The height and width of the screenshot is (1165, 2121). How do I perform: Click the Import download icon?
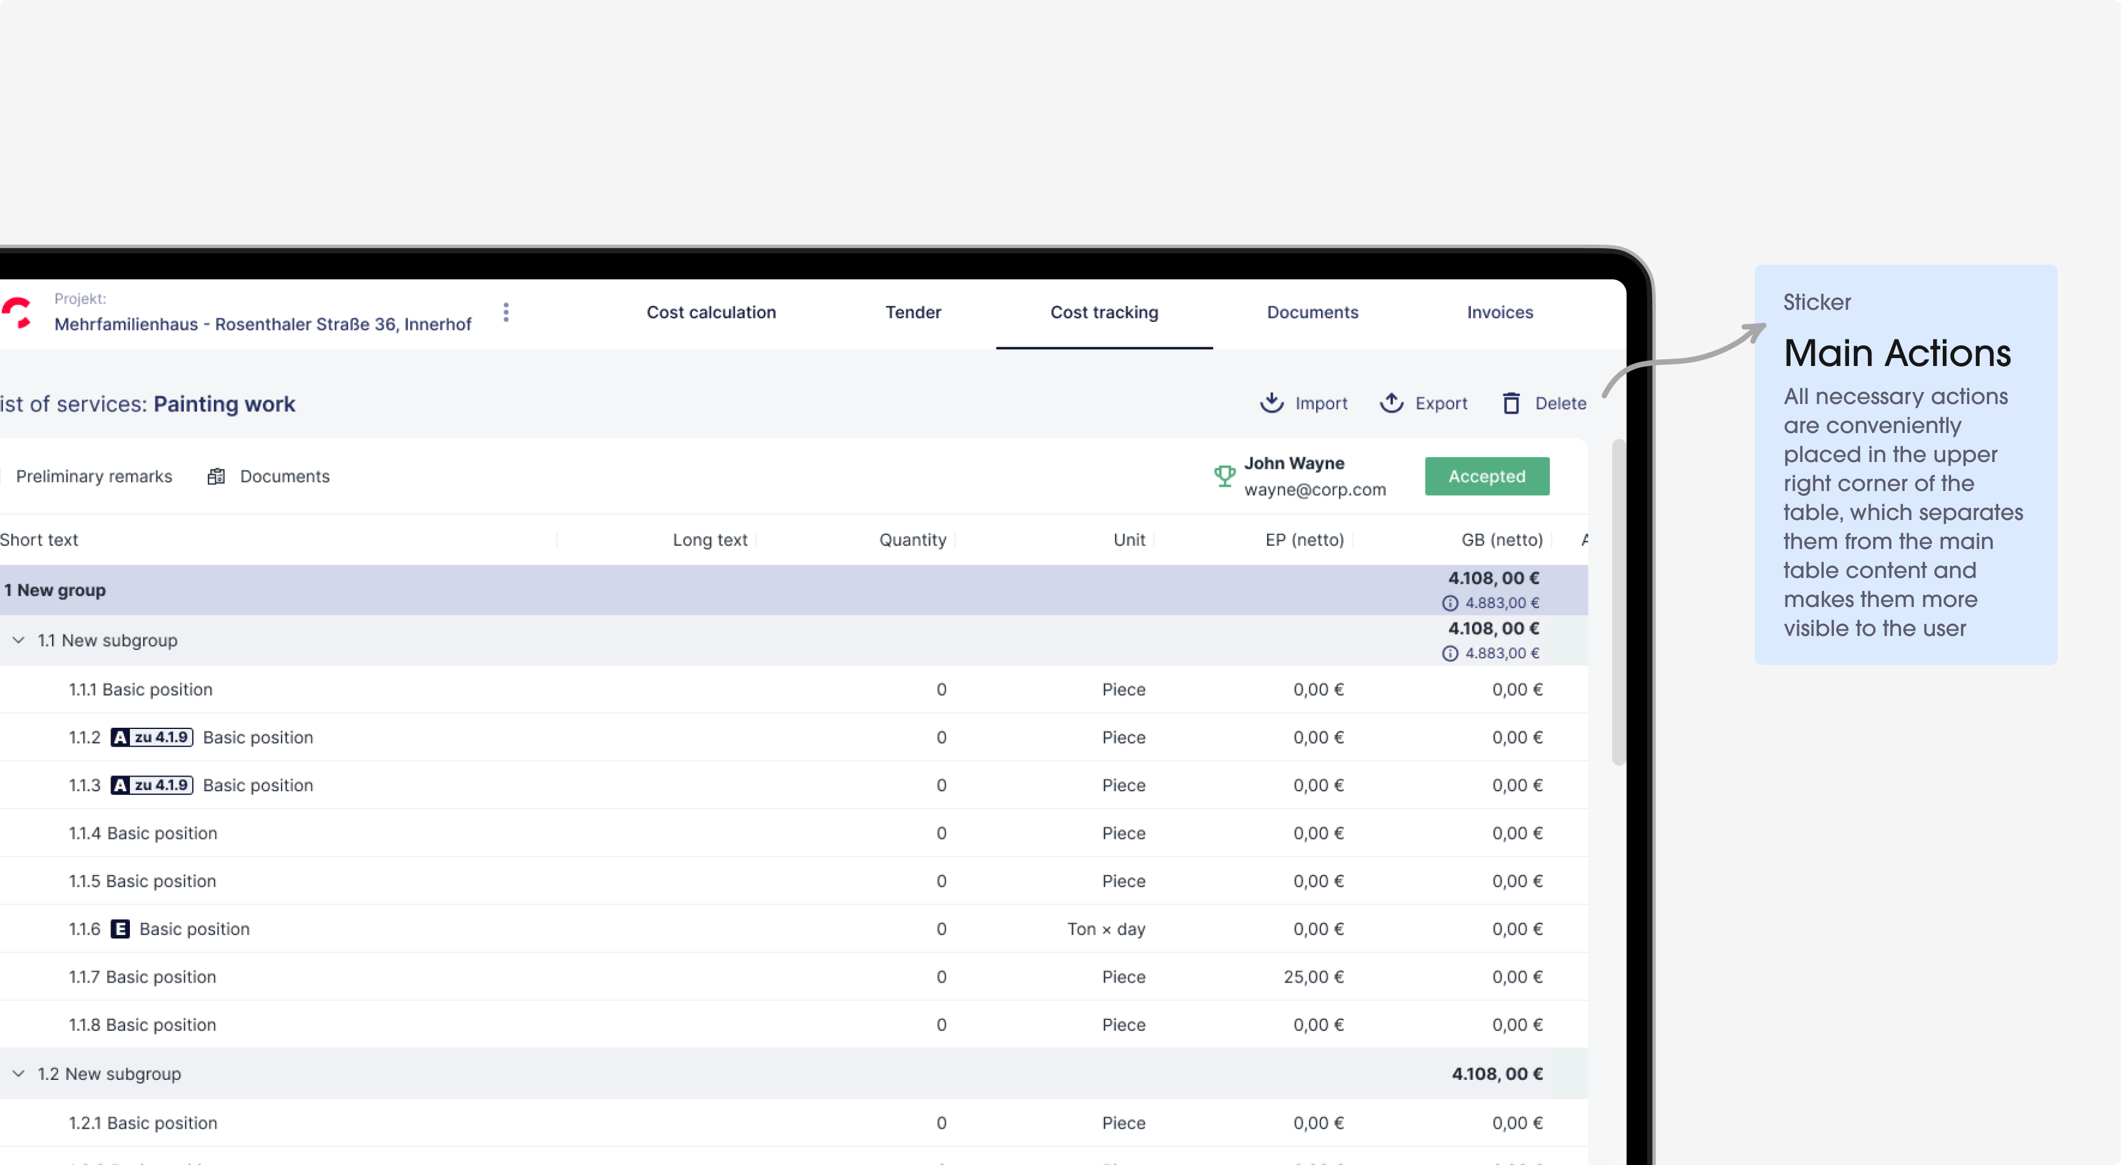click(1271, 402)
